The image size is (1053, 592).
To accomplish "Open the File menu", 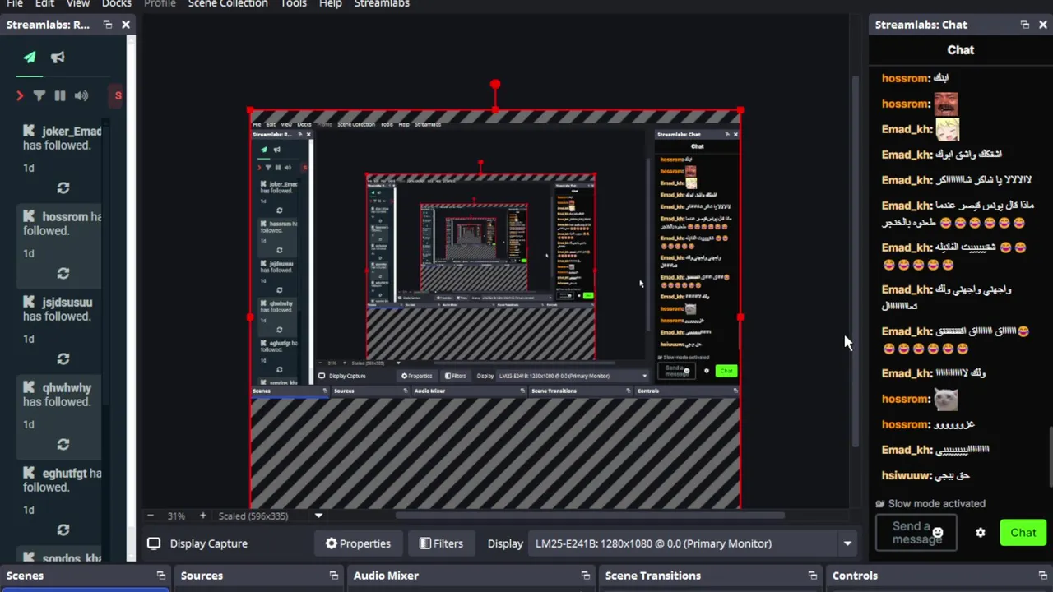I will click(15, 3).
